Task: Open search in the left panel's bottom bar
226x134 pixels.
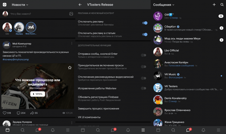Action: point(23,130)
